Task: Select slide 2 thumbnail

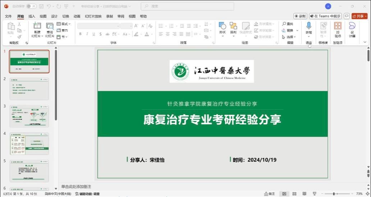Action: coord(29,89)
